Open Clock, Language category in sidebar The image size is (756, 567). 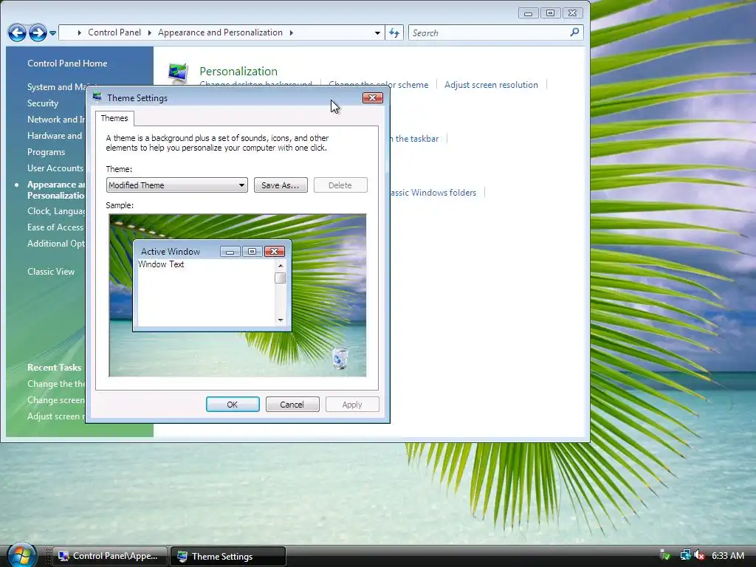click(x=56, y=211)
